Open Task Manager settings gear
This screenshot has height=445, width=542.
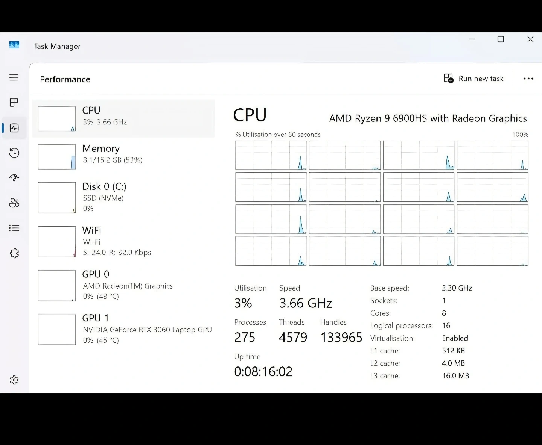[x=14, y=380]
